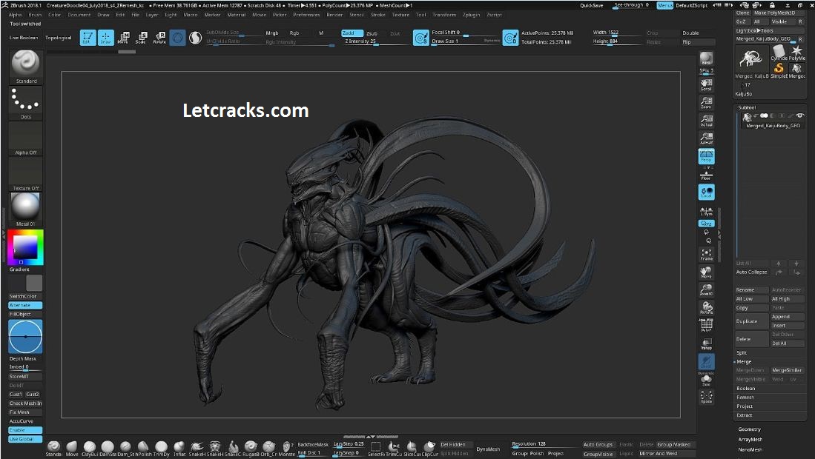Expand the Boolean section
Image resolution: width=815 pixels, height=459 pixels.
coord(746,389)
